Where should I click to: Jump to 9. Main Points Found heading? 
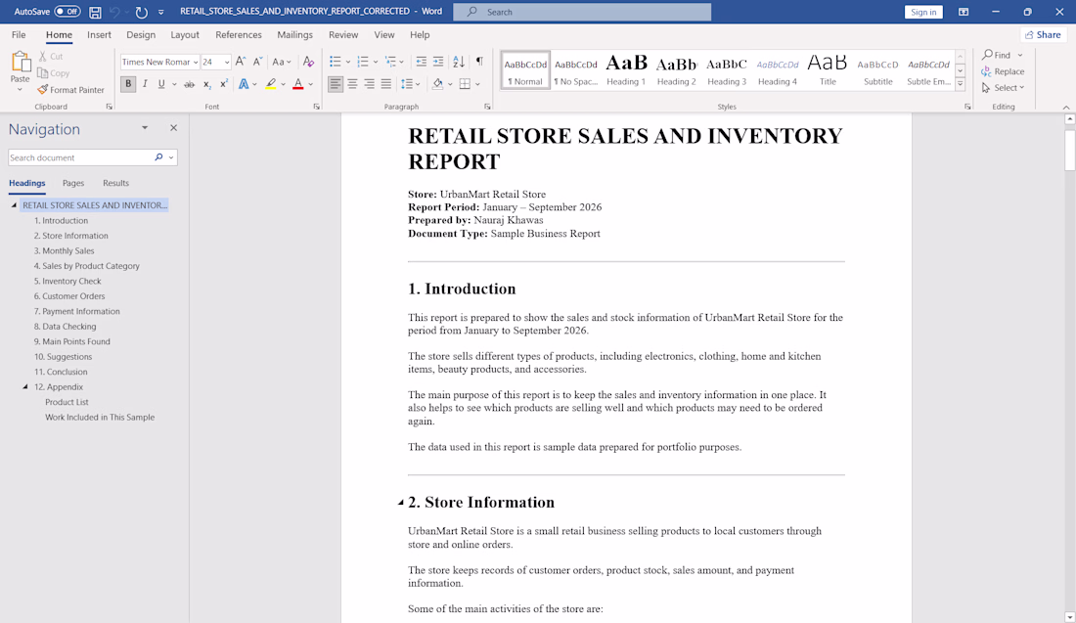[72, 341]
